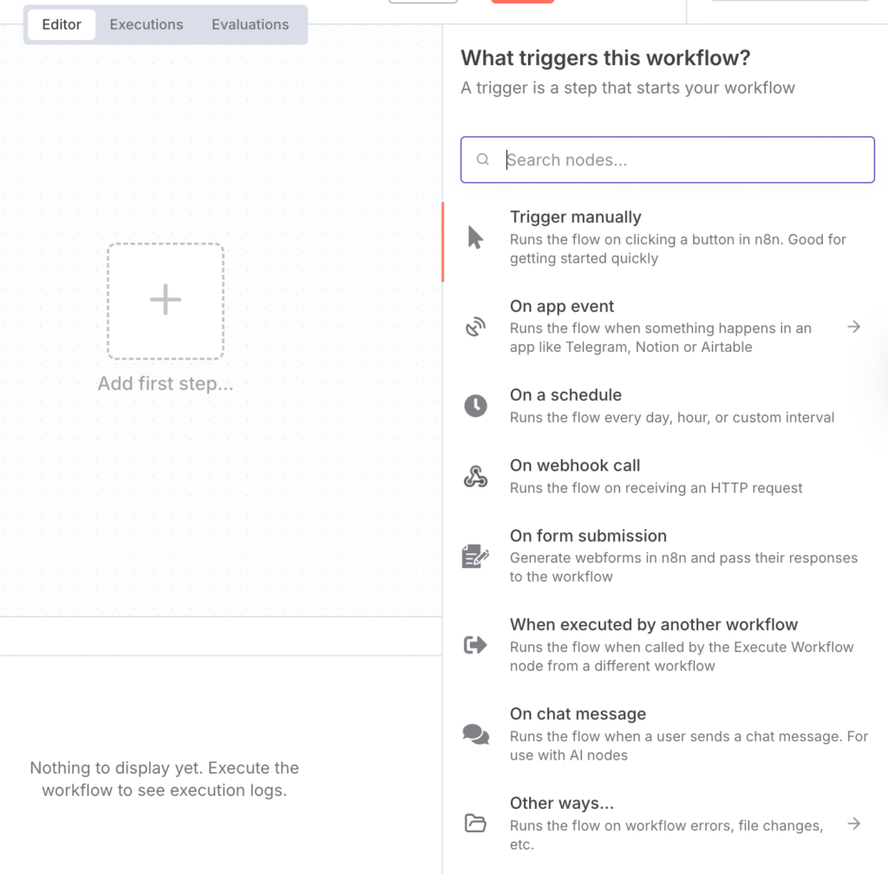This screenshot has width=888, height=874.
Task: Click the schedule clock icon
Action: pos(475,405)
